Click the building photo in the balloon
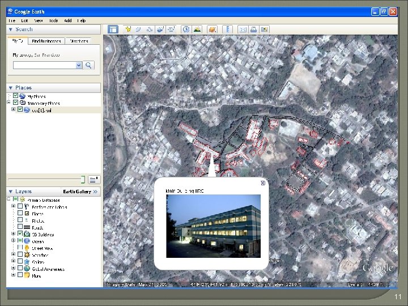408x306 pixels. tap(214, 226)
